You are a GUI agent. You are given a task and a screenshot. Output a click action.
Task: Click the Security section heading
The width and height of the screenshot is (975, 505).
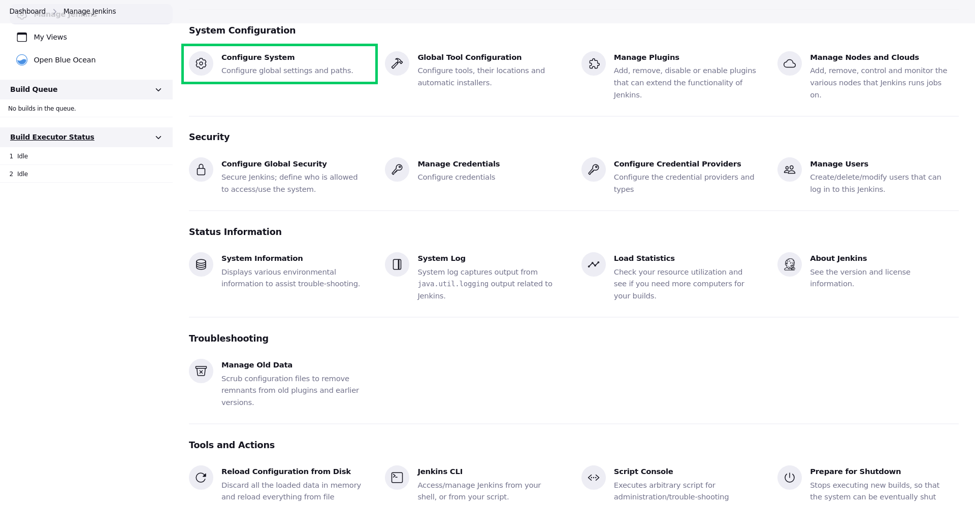tap(209, 137)
